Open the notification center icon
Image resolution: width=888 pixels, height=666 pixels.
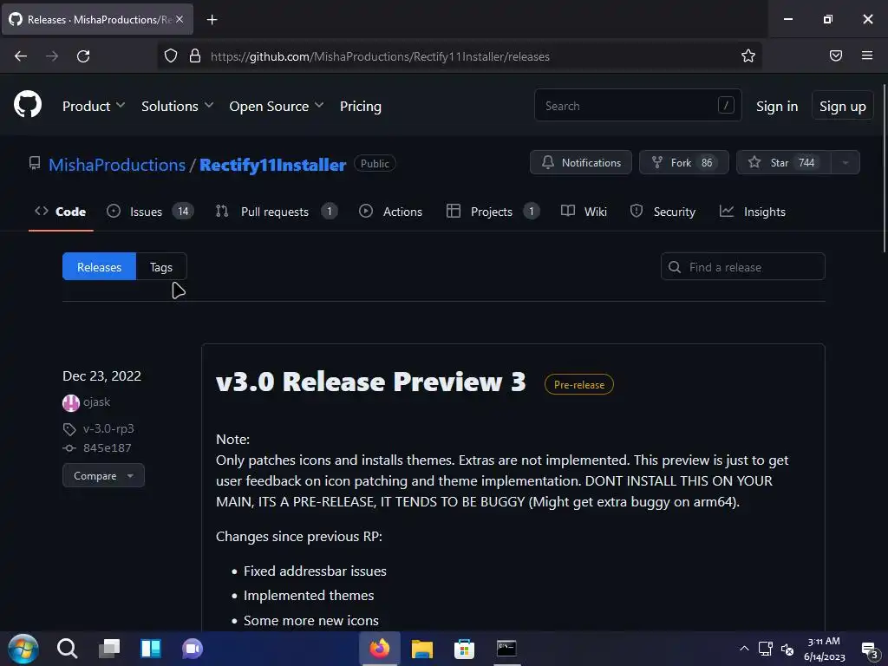pos(870,650)
